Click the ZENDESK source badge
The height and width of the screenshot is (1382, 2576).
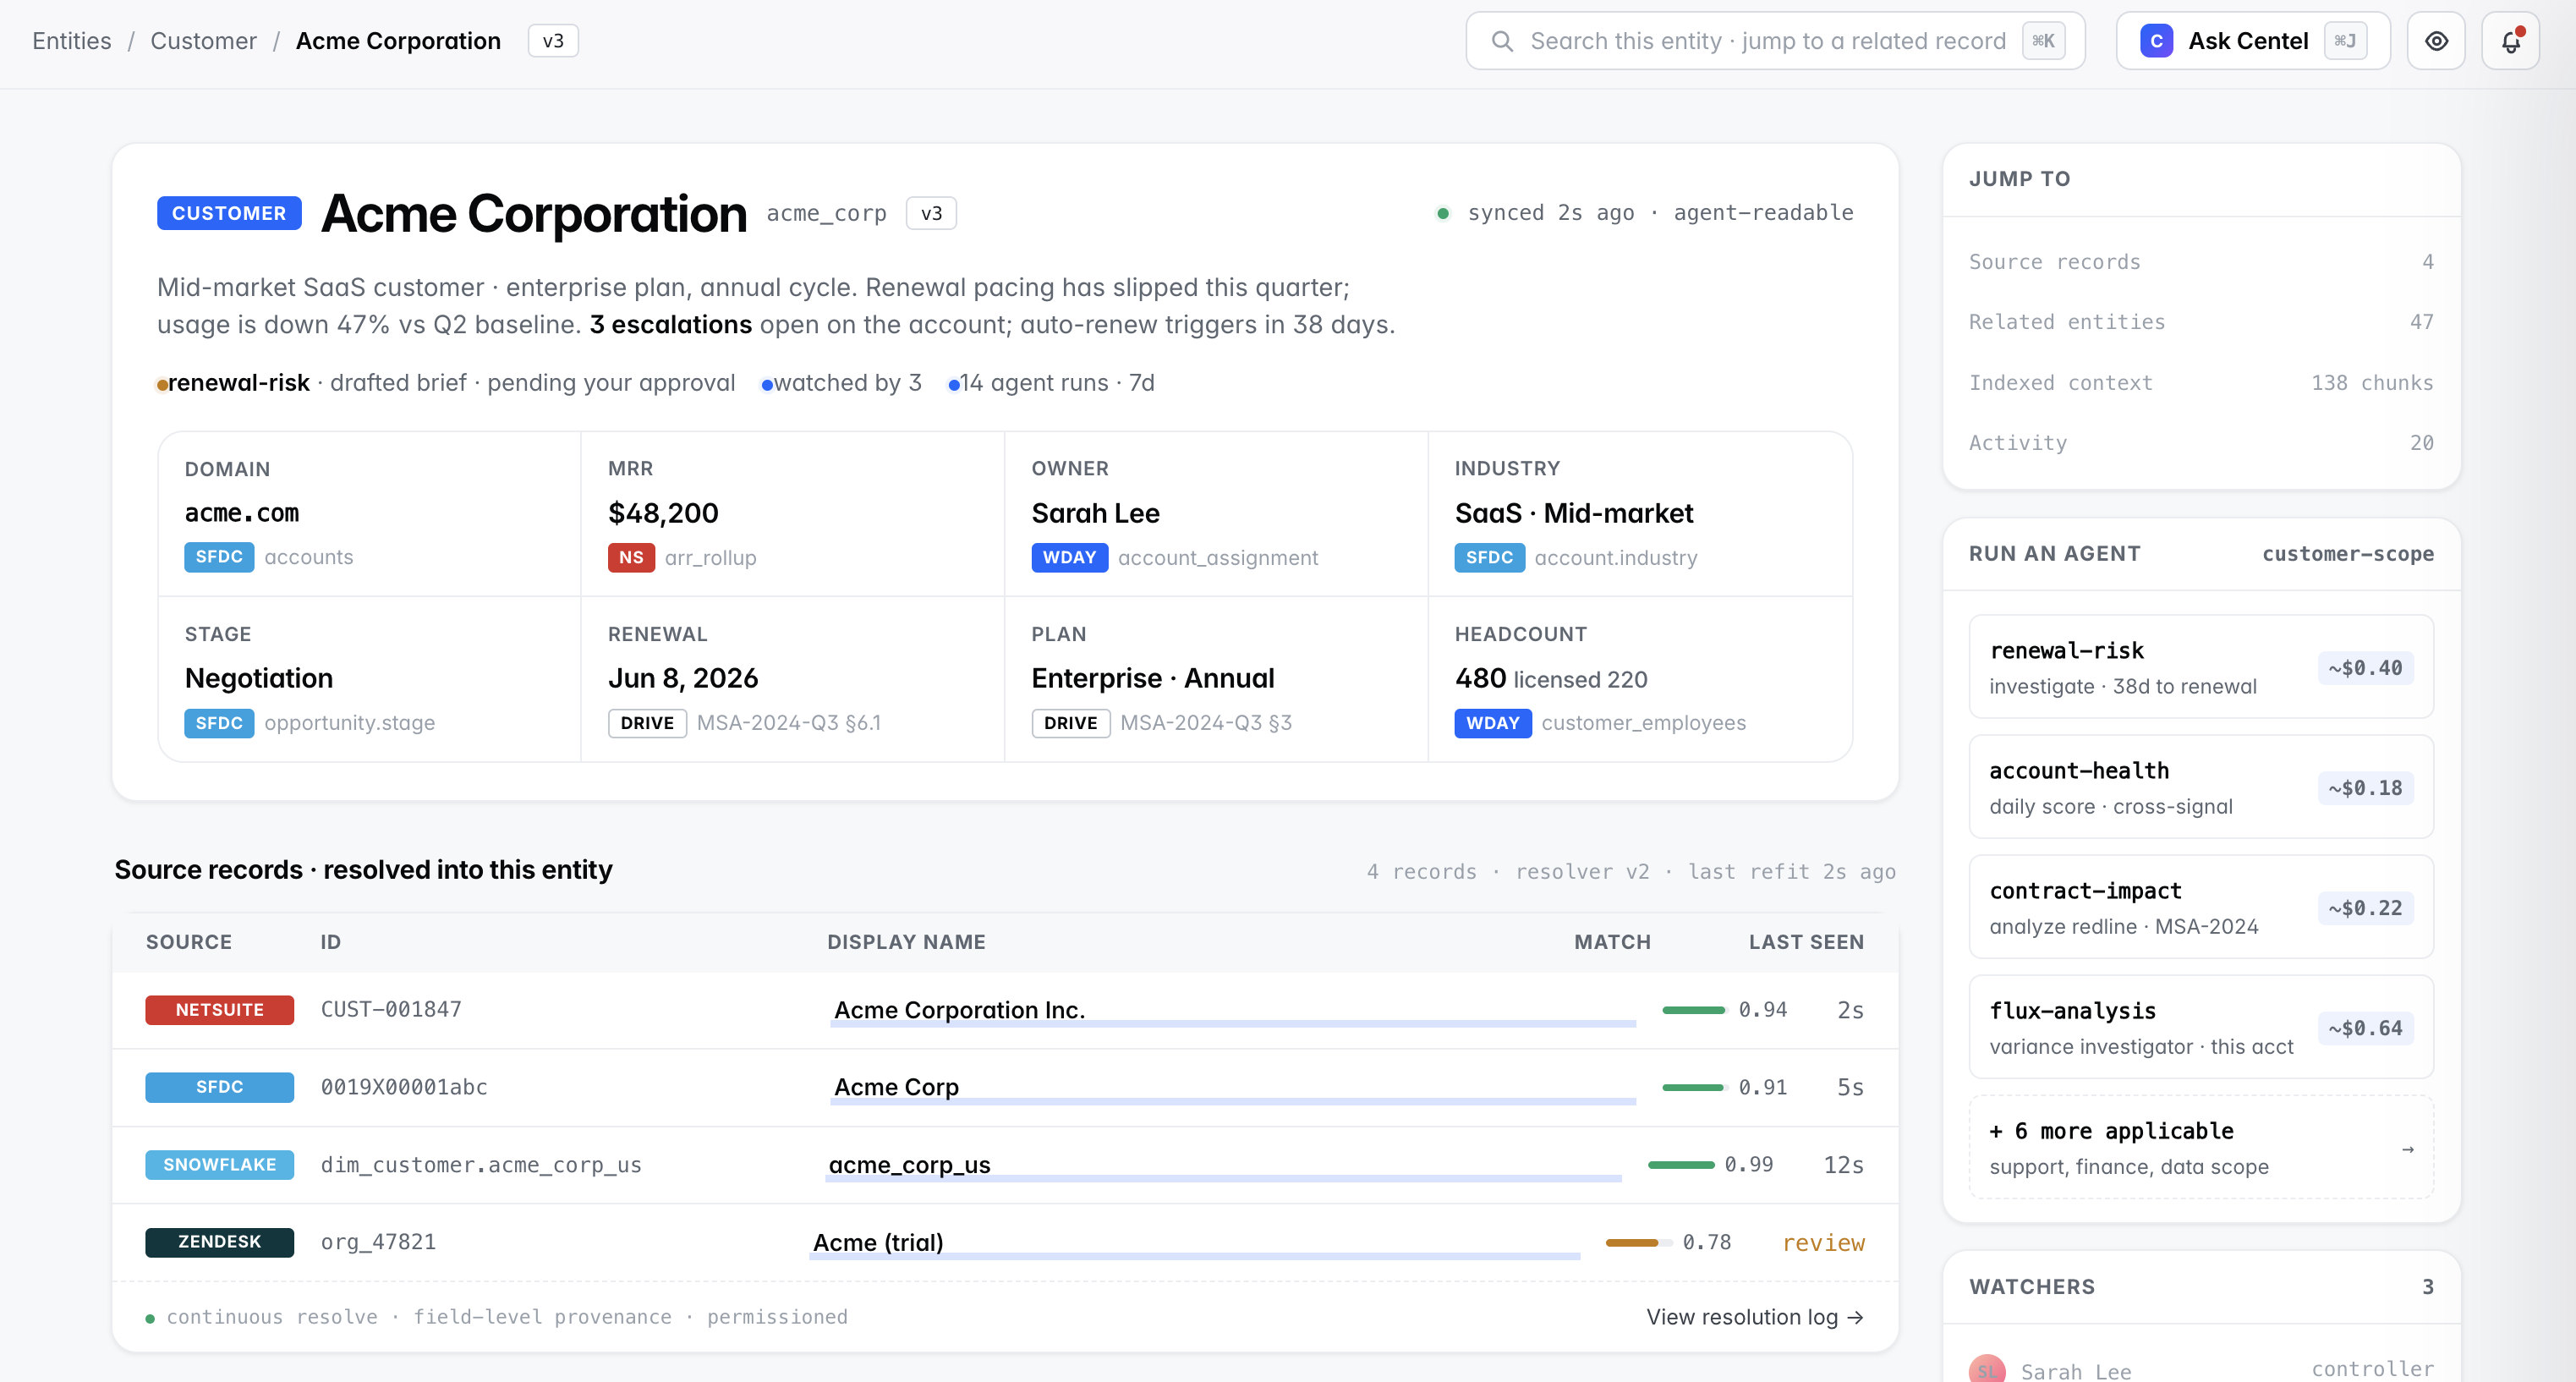219,1242
